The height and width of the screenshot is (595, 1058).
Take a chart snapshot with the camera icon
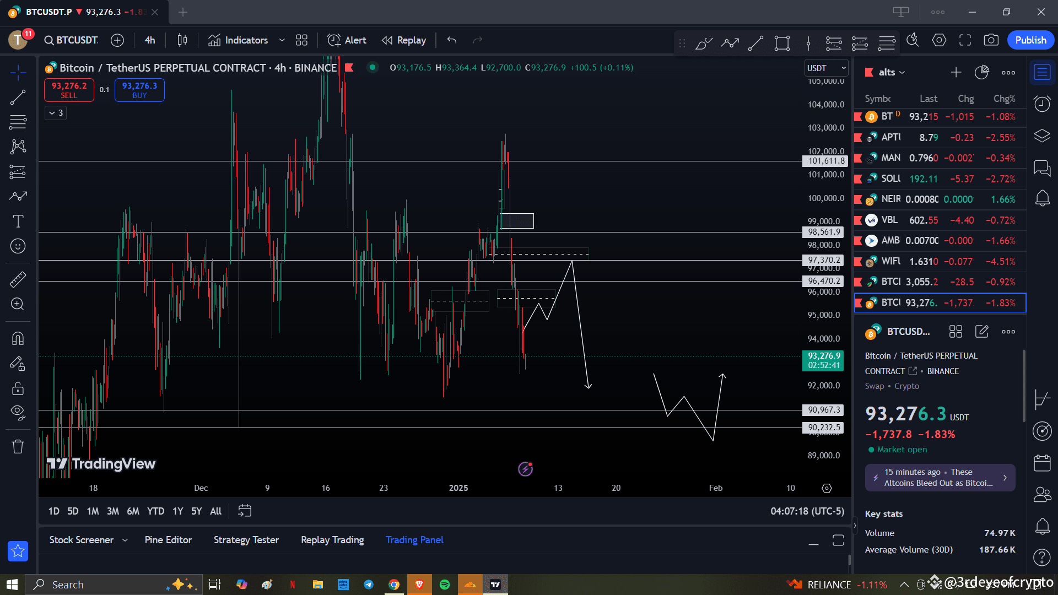coord(991,40)
